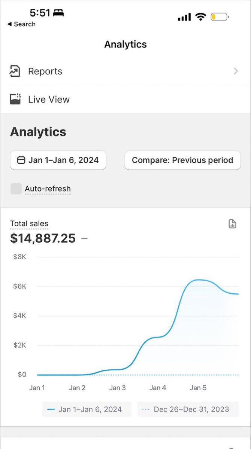This screenshot has height=449, width=251.
Task: Click the $6K axis label
Action: [19, 286]
